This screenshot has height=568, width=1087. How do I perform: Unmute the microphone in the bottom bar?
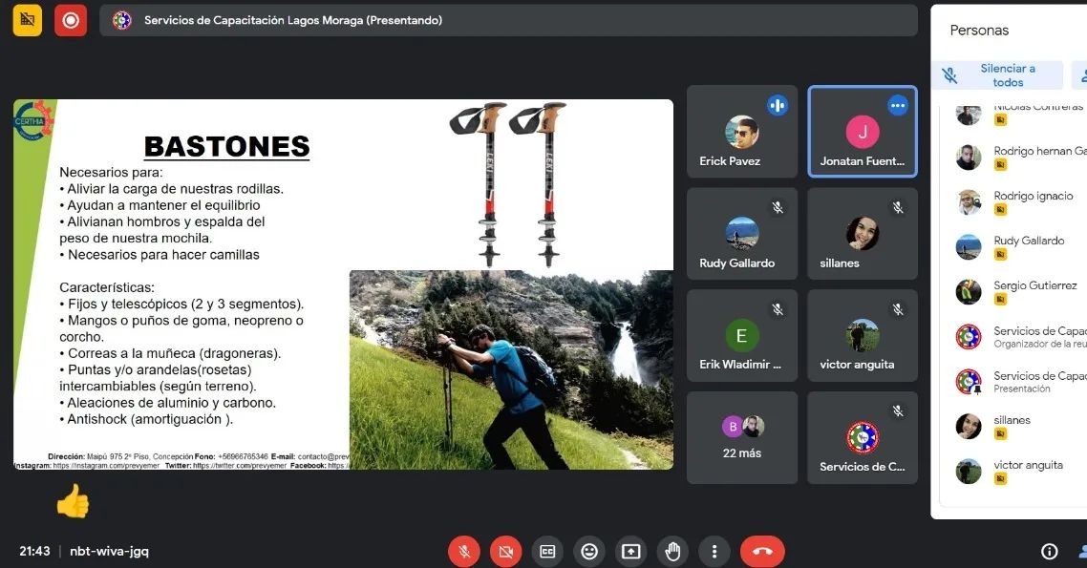click(x=464, y=551)
